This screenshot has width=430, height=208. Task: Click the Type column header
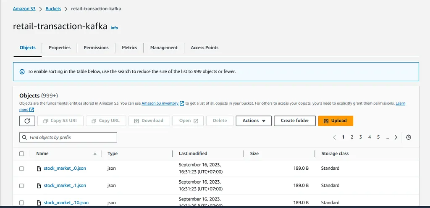(x=113, y=154)
